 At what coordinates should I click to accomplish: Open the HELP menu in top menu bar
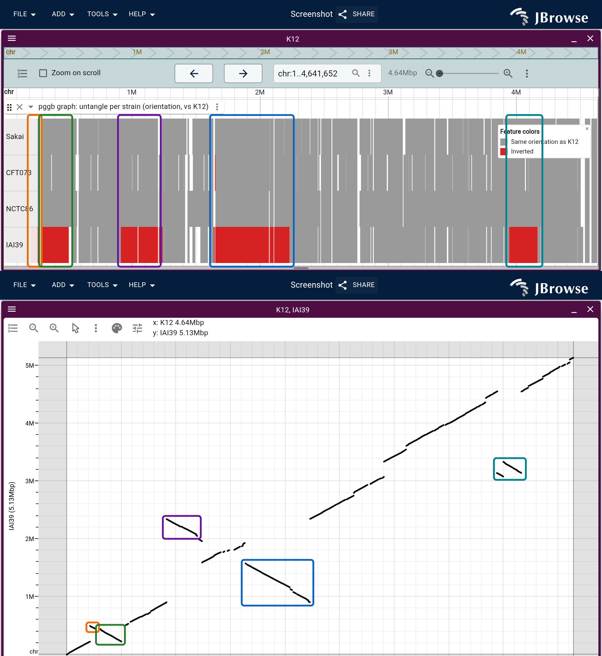tap(142, 14)
